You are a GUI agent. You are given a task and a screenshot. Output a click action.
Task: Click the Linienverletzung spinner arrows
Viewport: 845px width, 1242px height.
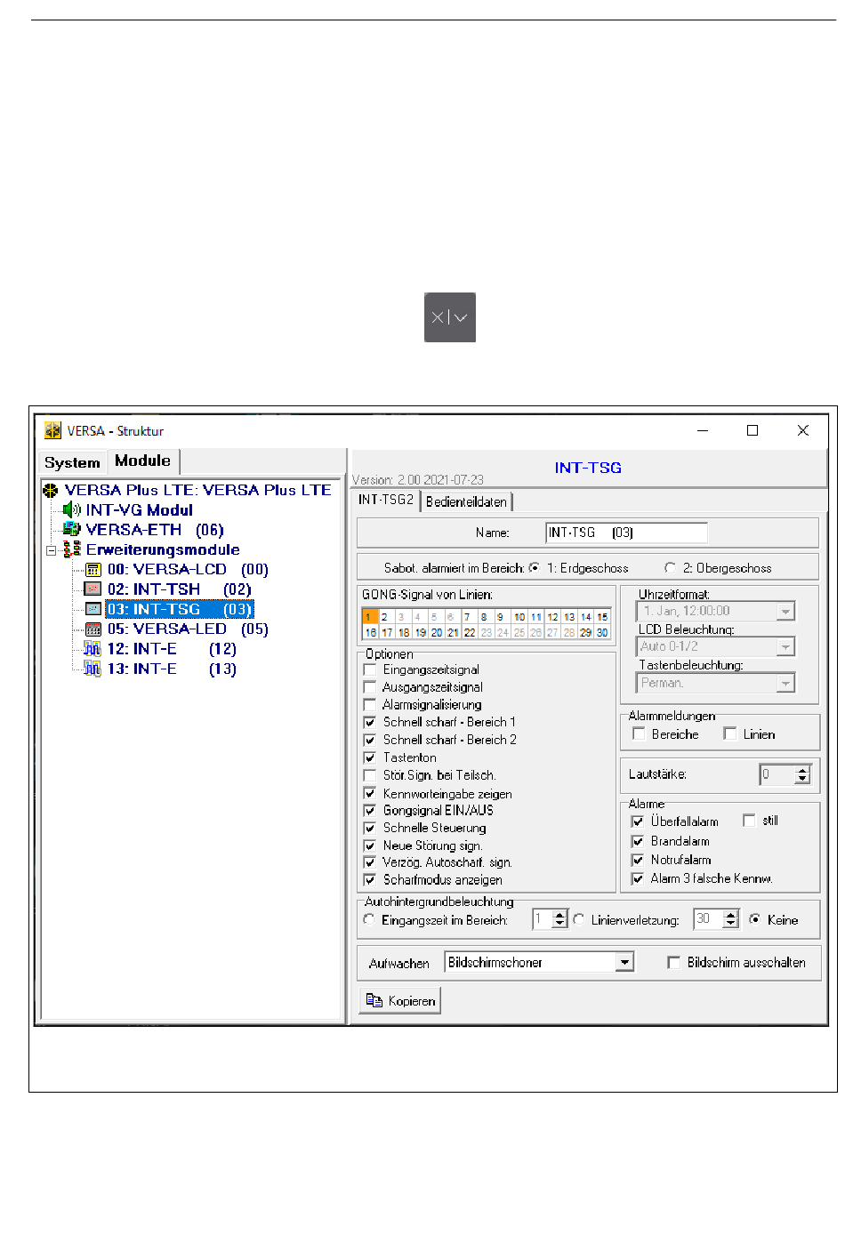point(730,919)
